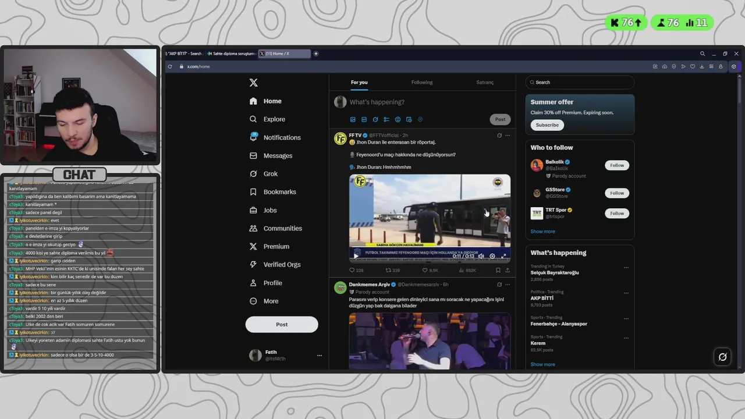Follow the TRT Spor account
Screen dimensions: 745x419
pyautogui.click(x=617, y=214)
